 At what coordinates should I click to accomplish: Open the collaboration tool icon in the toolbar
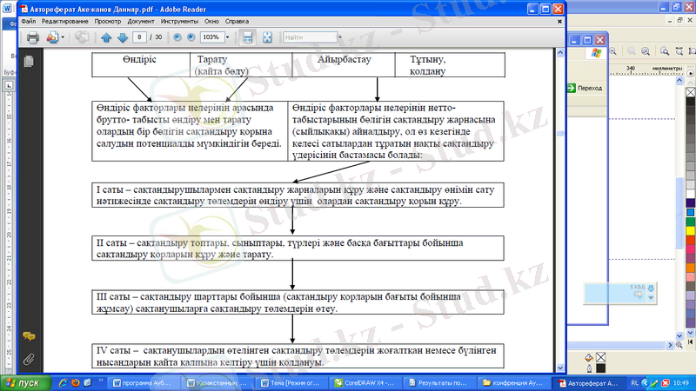52,37
